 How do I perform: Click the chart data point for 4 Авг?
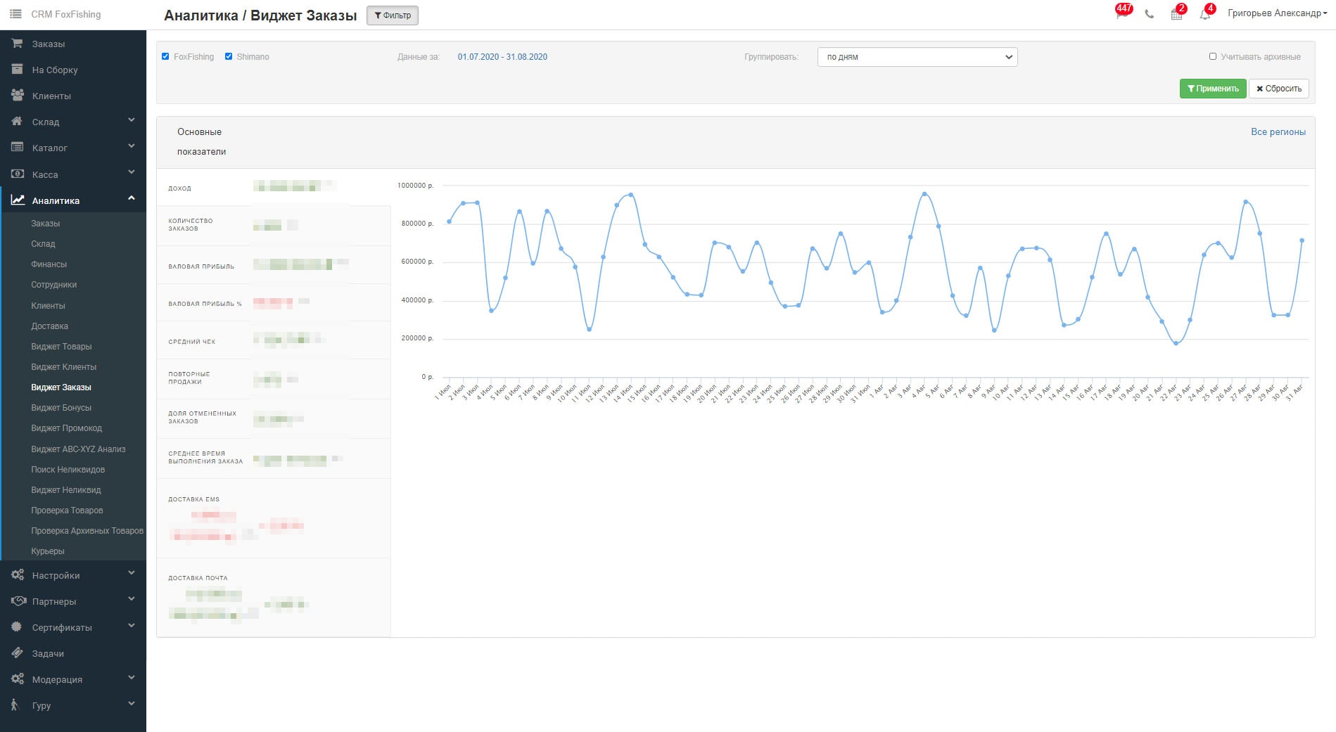point(924,194)
